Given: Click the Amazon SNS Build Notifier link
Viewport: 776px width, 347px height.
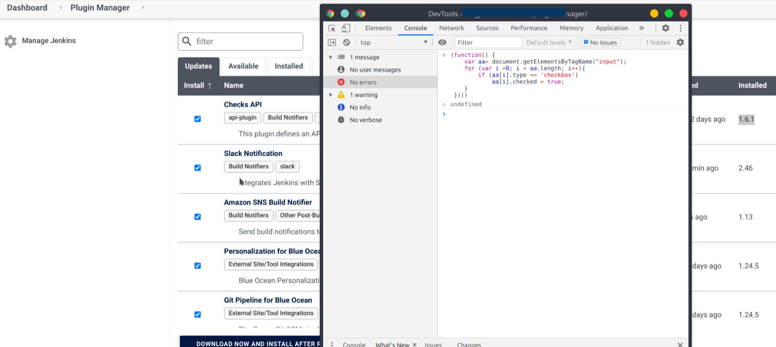Looking at the screenshot, I should pos(268,202).
